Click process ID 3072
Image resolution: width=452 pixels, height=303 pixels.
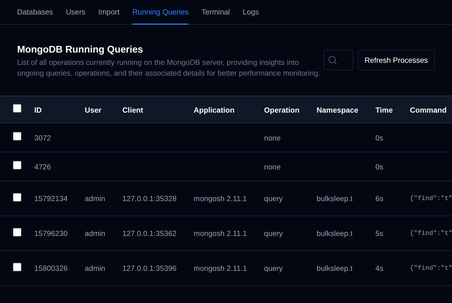click(x=43, y=138)
